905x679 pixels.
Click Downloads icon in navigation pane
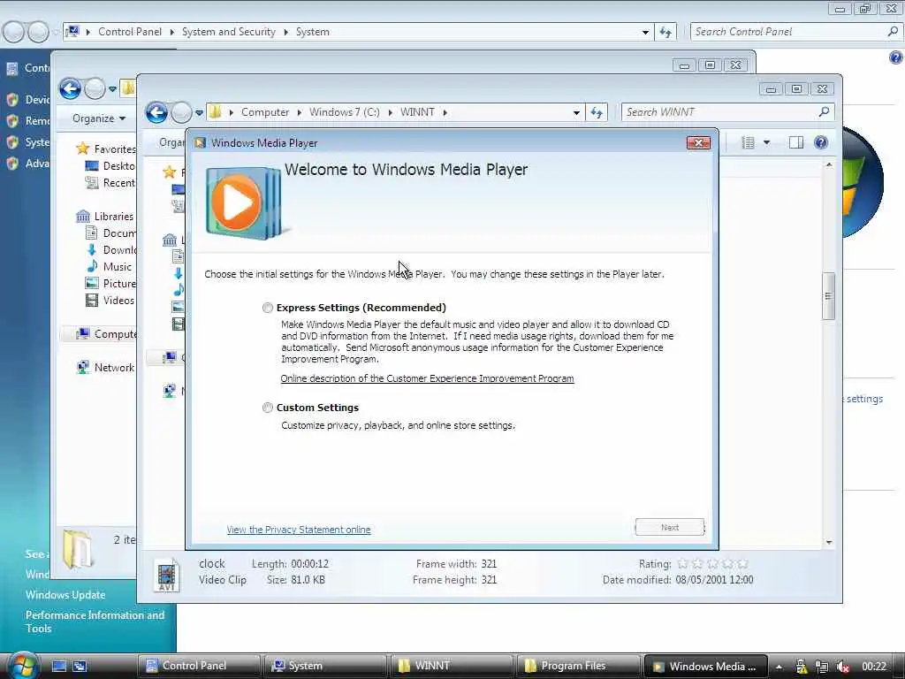[x=91, y=250]
